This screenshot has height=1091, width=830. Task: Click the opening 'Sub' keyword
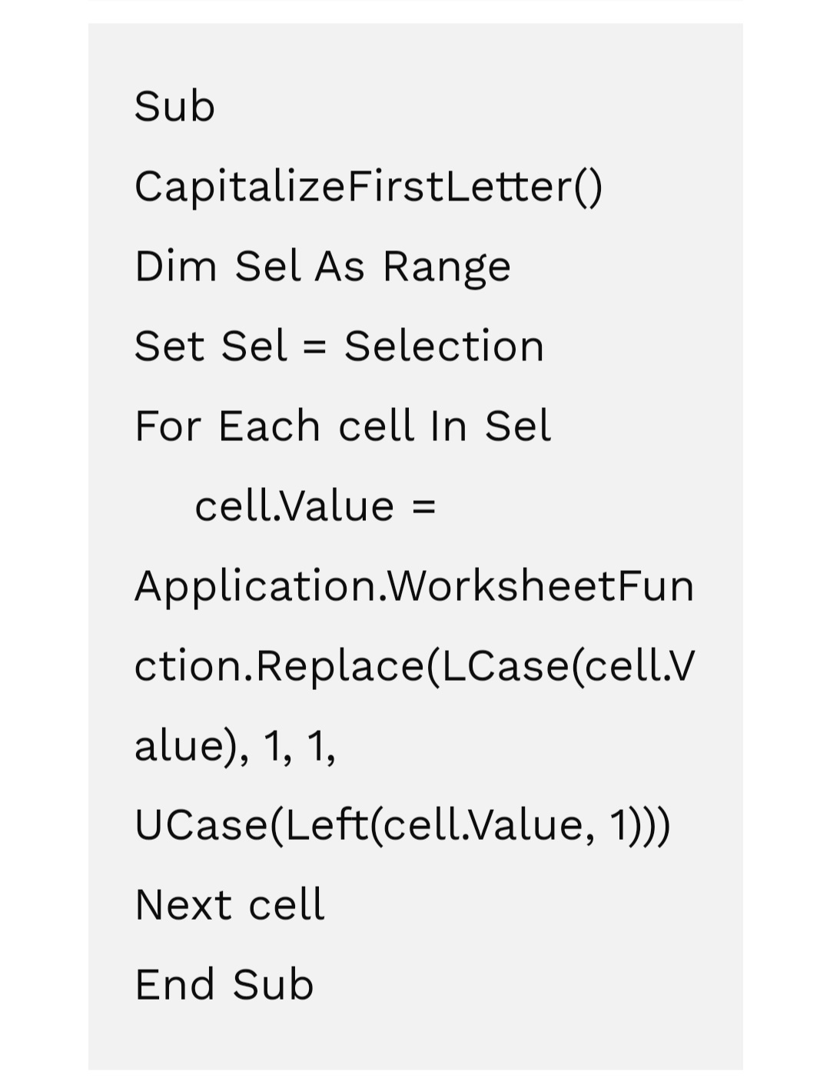(174, 106)
